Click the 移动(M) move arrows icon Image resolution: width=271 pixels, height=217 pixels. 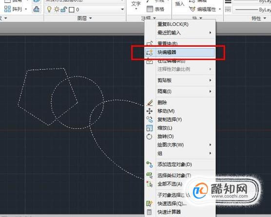(x=150, y=111)
